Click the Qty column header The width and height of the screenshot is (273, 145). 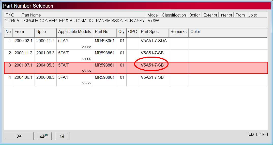coord(122,32)
